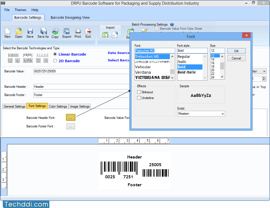The image size is (270, 208).
Task: Click the first 2D barcode sample icon
Action: tap(10, 61)
